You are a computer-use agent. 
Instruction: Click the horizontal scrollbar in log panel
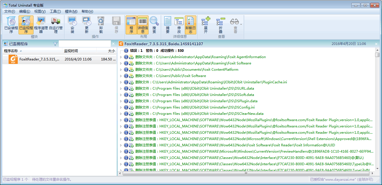tap(246, 173)
